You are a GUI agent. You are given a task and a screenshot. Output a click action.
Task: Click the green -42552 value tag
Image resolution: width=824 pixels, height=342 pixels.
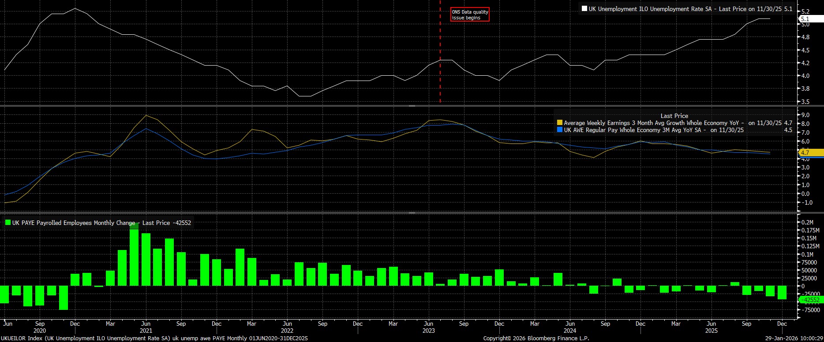(x=811, y=300)
